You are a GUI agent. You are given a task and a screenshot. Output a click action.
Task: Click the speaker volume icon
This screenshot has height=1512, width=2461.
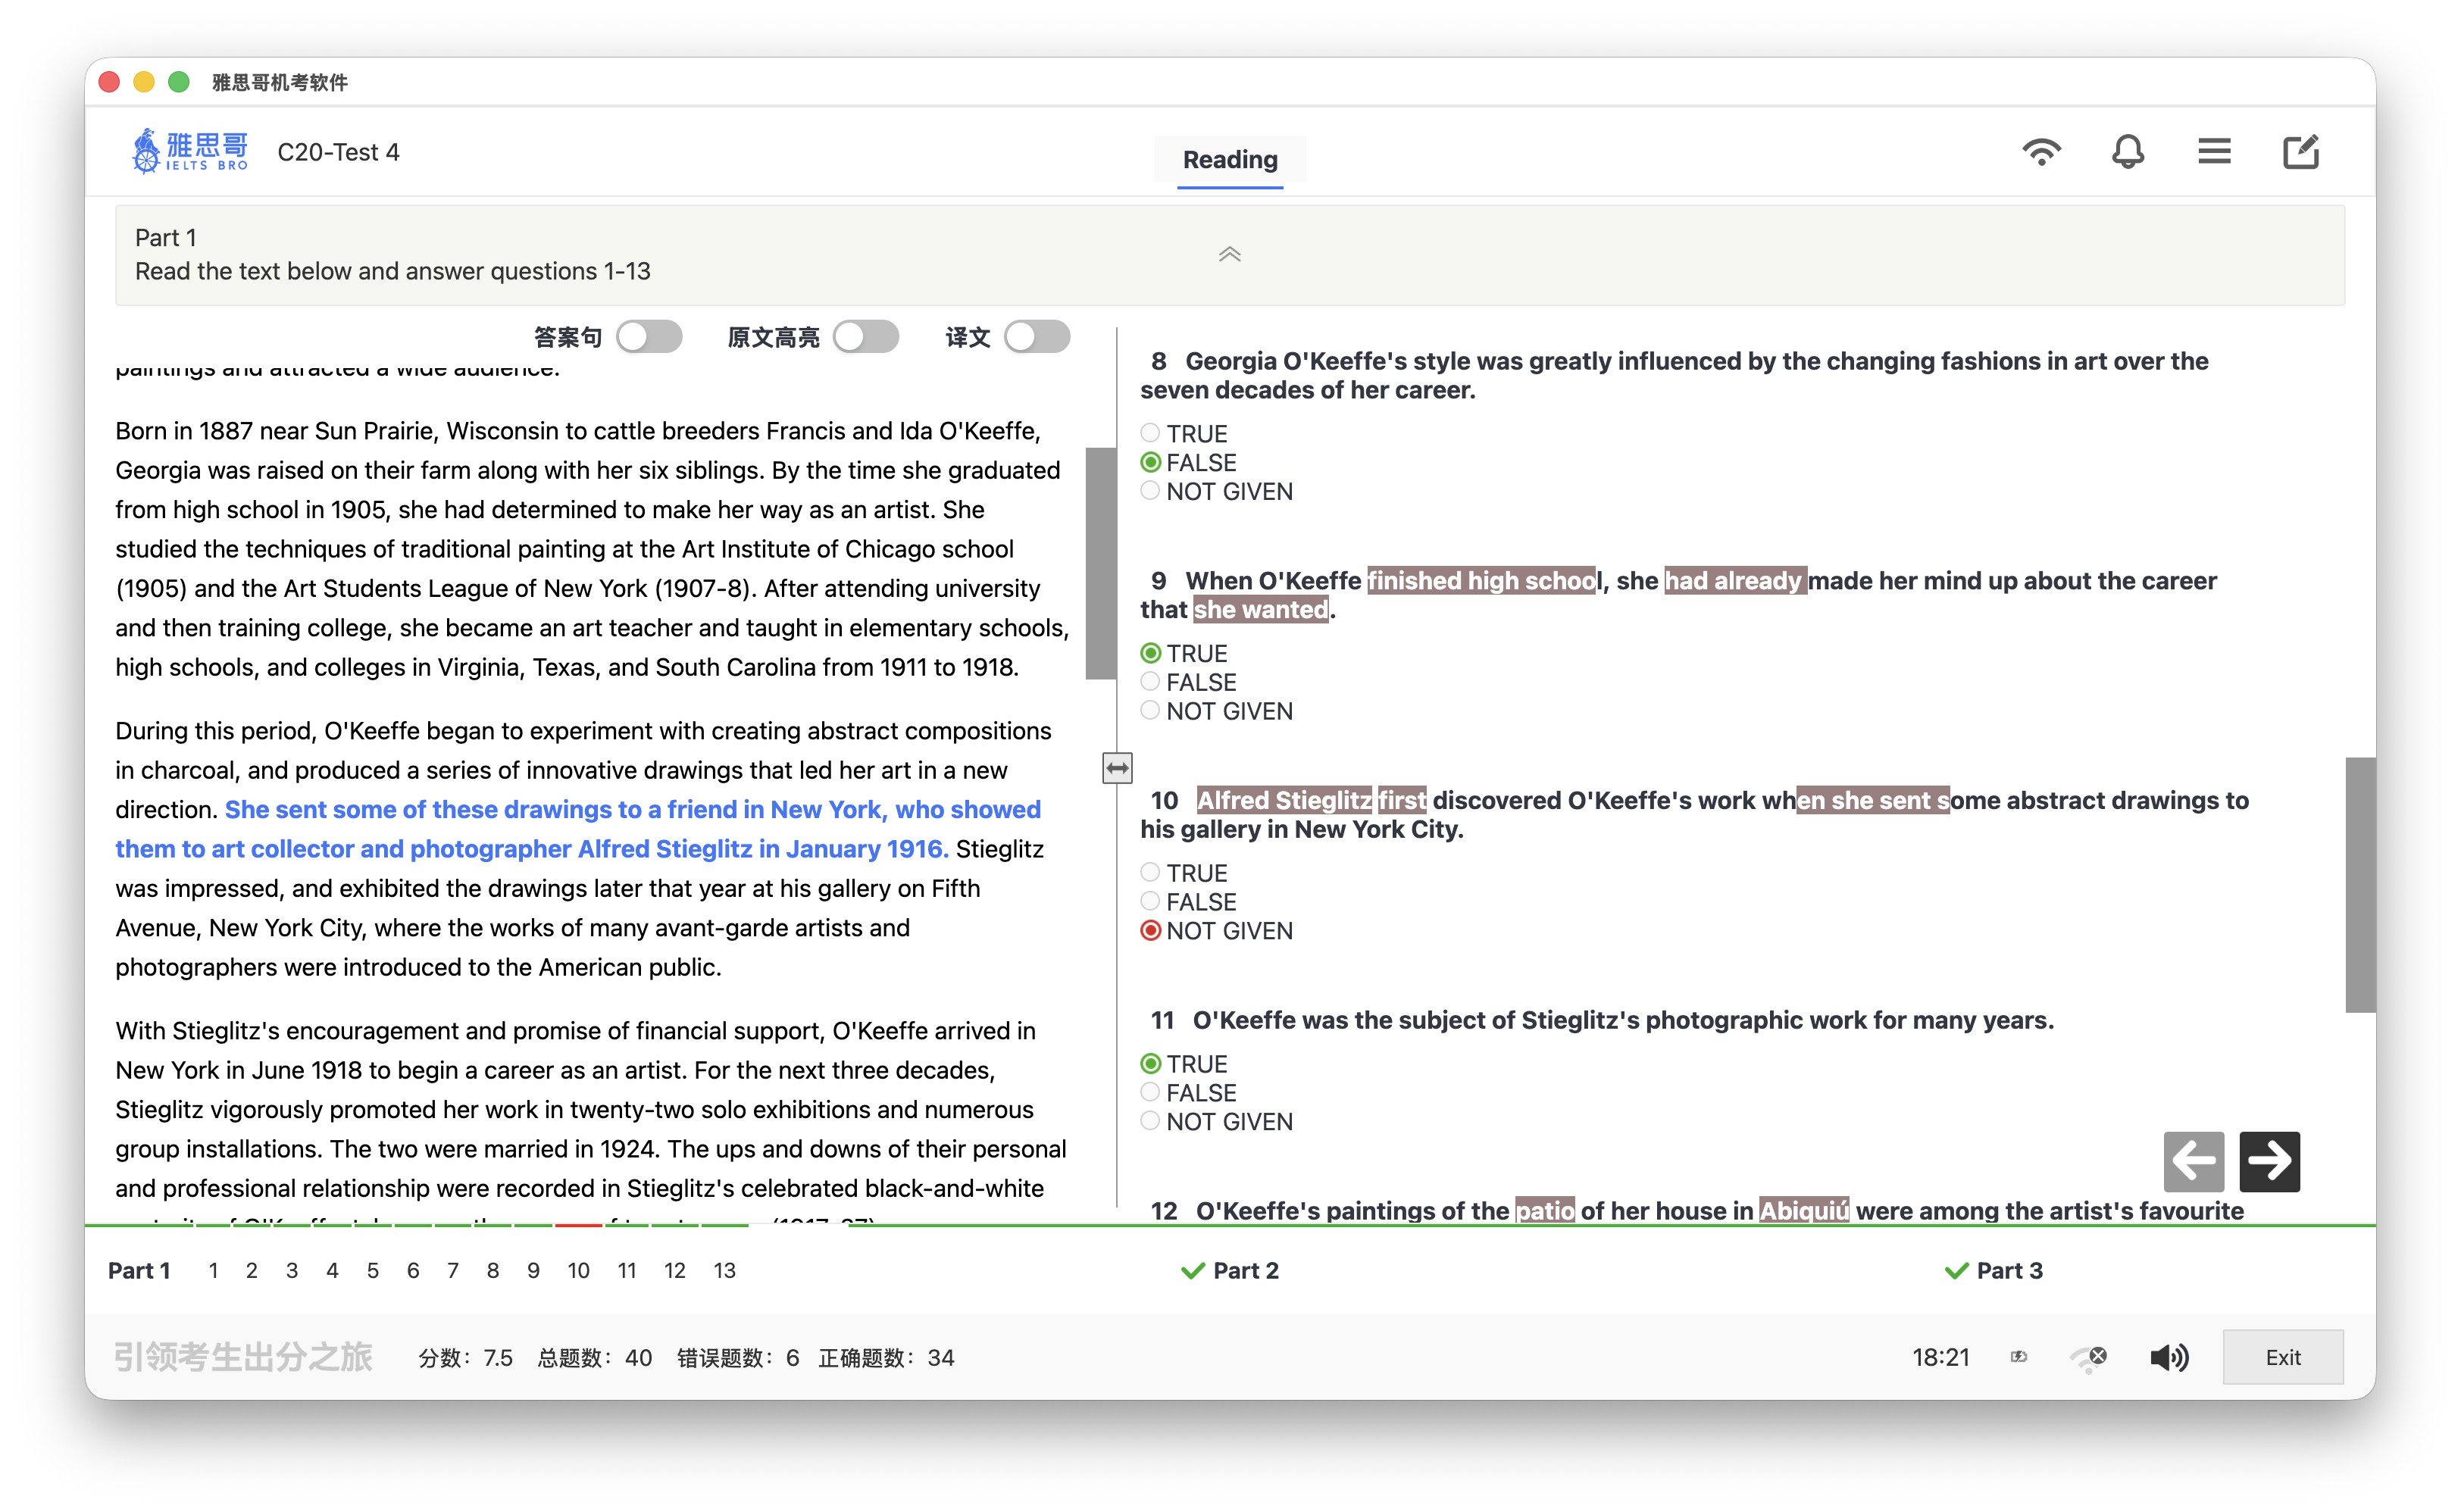pyautogui.click(x=2169, y=1357)
